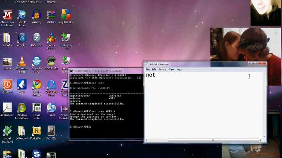Click "The command completed successfully." first occurrence
Viewport: 282px width, 158px height.
97,104
